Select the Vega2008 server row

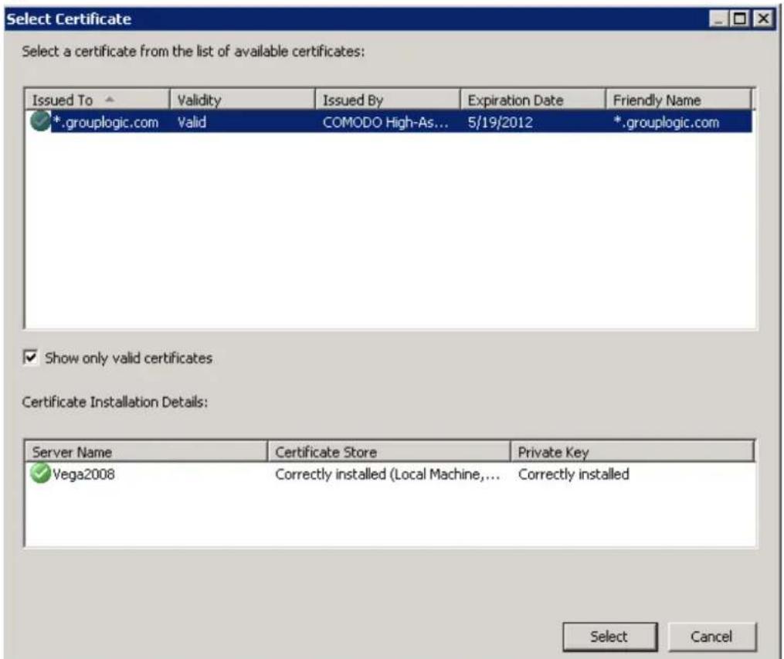(389, 474)
